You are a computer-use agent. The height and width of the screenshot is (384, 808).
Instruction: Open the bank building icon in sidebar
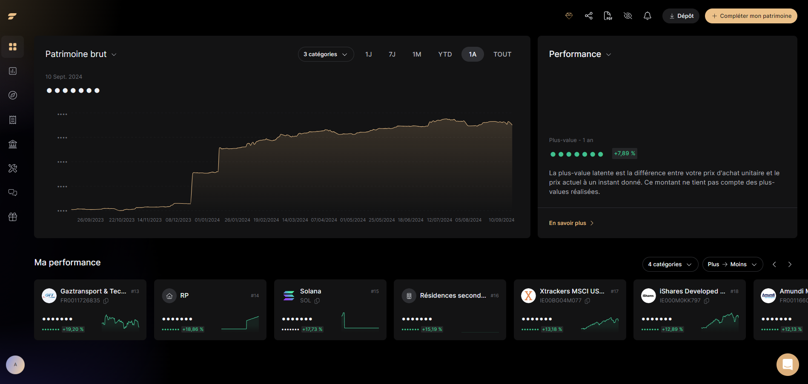(13, 144)
